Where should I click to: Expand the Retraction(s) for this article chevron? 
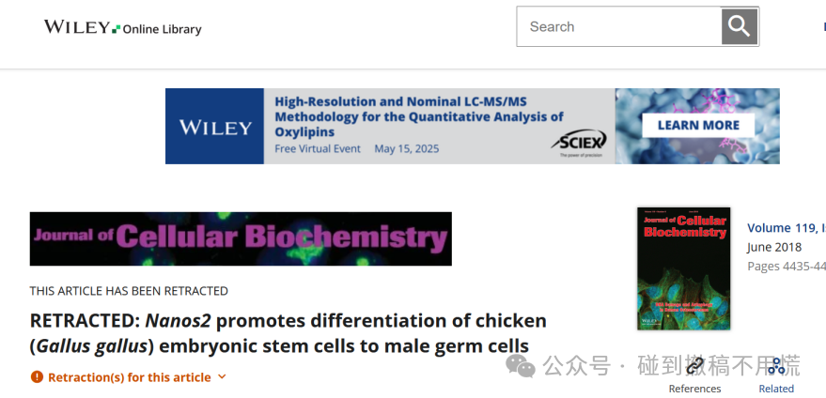222,377
